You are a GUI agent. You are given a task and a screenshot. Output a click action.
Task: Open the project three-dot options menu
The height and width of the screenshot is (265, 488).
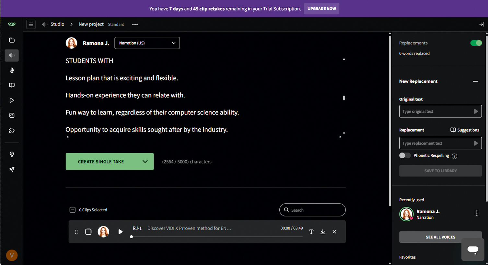[135, 25]
